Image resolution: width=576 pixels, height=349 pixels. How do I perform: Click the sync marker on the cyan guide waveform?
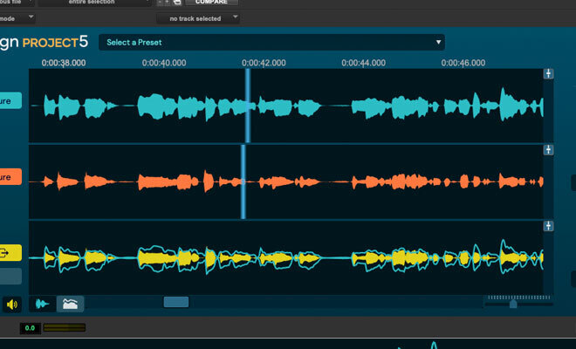248,105
